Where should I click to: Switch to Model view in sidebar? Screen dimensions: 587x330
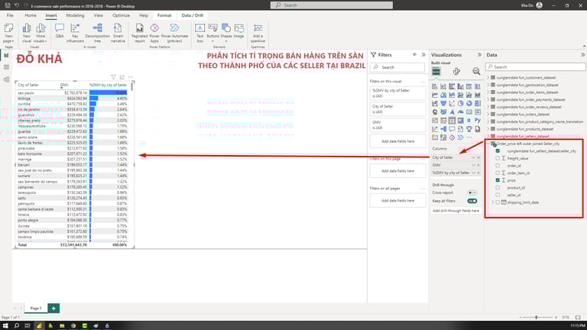pyautogui.click(x=6, y=79)
